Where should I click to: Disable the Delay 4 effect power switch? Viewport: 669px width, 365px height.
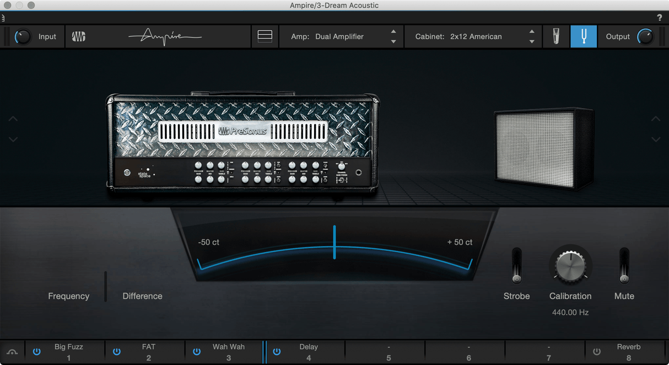tap(277, 351)
